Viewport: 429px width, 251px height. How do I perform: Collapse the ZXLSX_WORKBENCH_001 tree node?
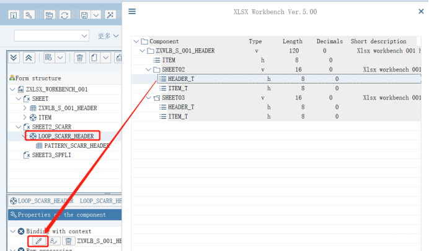tap(12, 89)
